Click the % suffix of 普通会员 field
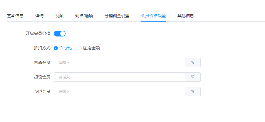Viewport: 265px width, 122px height. 193,62
